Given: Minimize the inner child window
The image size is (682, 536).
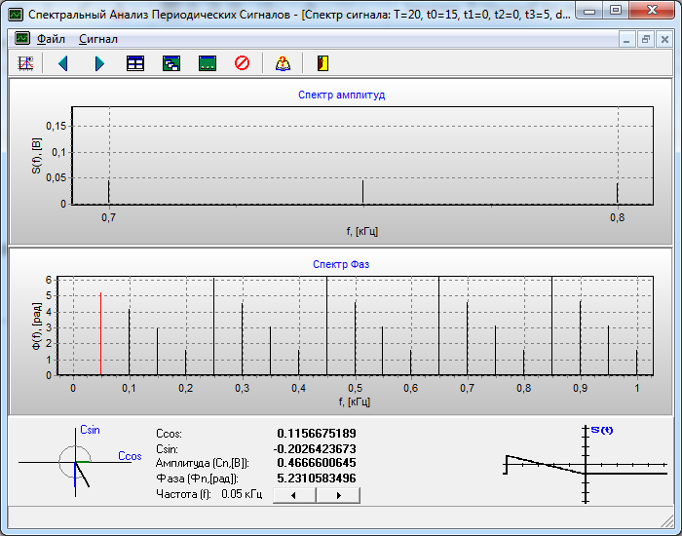Looking at the screenshot, I should 627,40.
